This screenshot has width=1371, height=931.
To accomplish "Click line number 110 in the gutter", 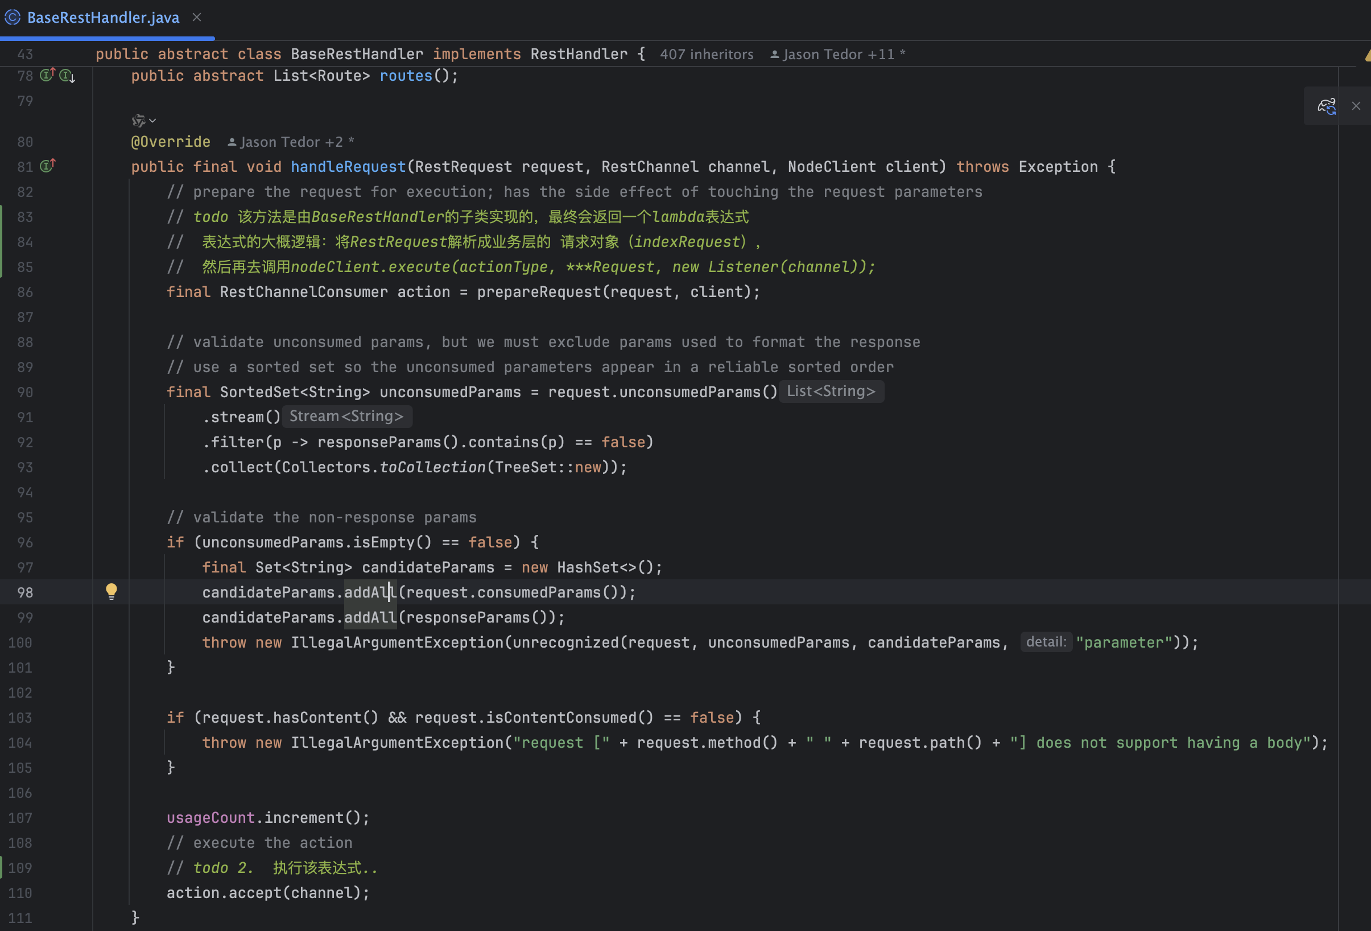I will (20, 893).
